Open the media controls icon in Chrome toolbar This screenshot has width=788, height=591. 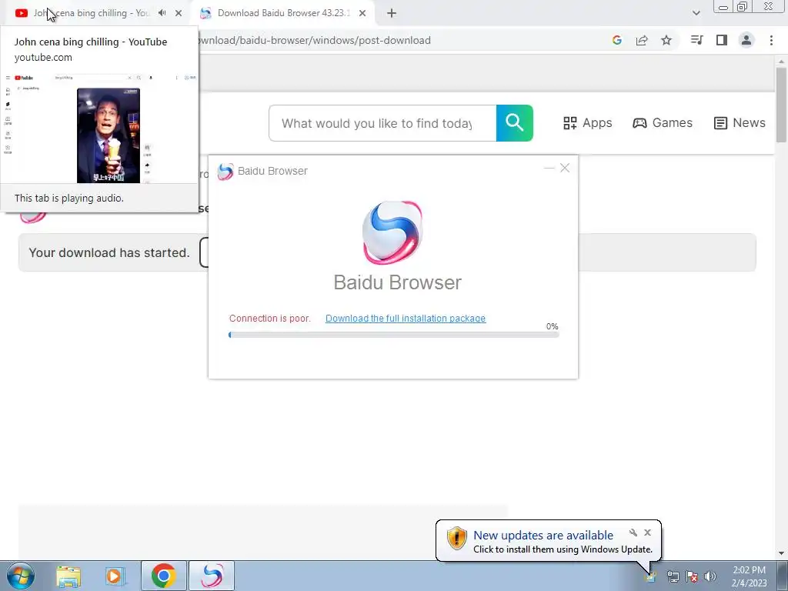(x=696, y=40)
